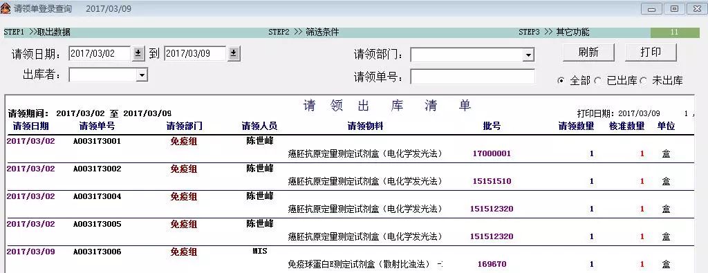Image resolution: width=708 pixels, height=273 pixels.
Task: Focus the 请领单号 input field
Action: [x=472, y=76]
